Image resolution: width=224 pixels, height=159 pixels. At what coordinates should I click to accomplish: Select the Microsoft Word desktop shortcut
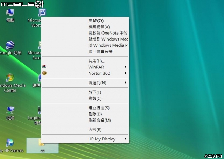point(42,13)
